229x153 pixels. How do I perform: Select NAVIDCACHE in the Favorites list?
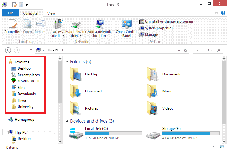point(29,81)
